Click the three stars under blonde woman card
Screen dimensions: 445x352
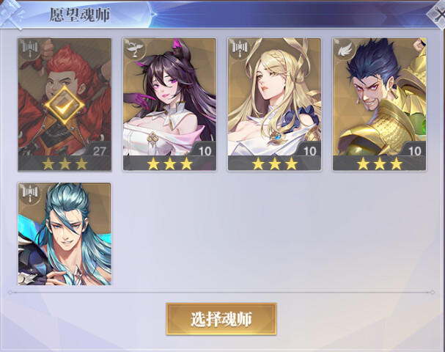(x=274, y=164)
